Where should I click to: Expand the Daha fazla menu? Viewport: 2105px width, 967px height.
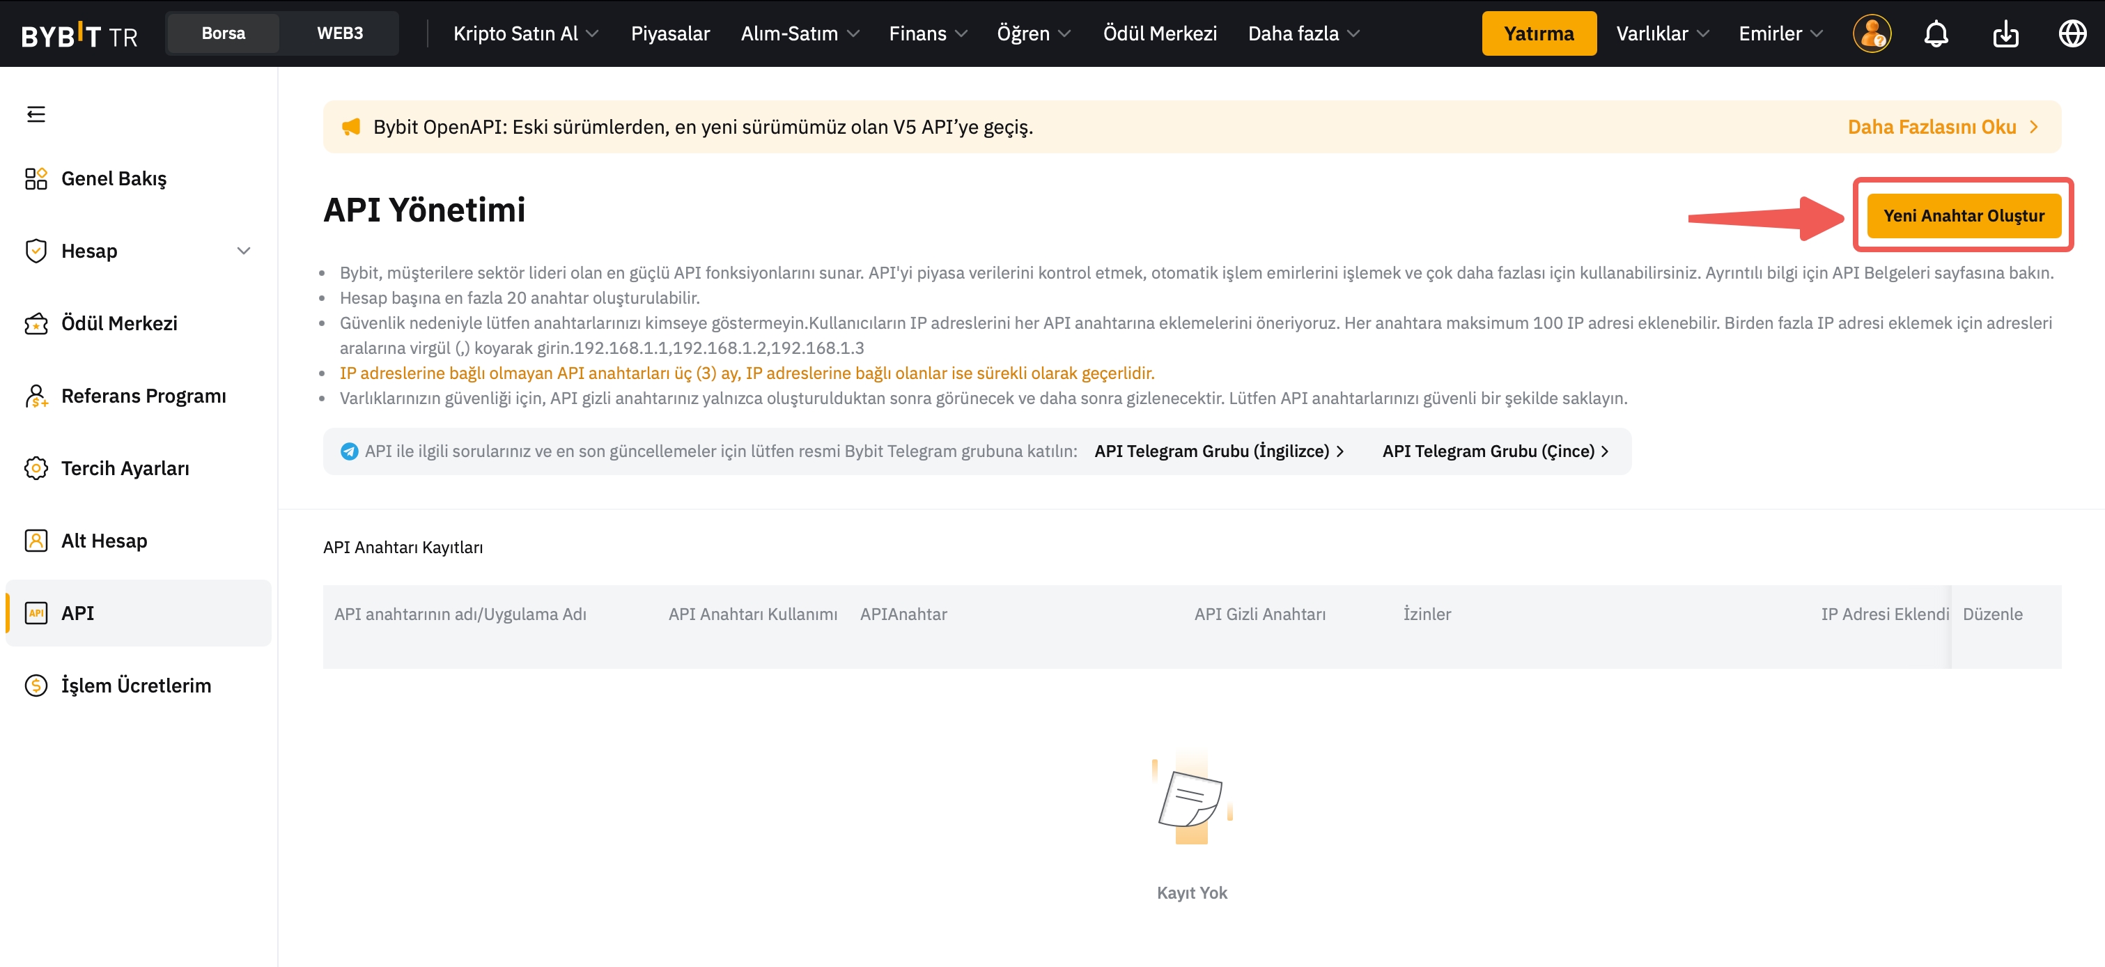pyautogui.click(x=1303, y=33)
